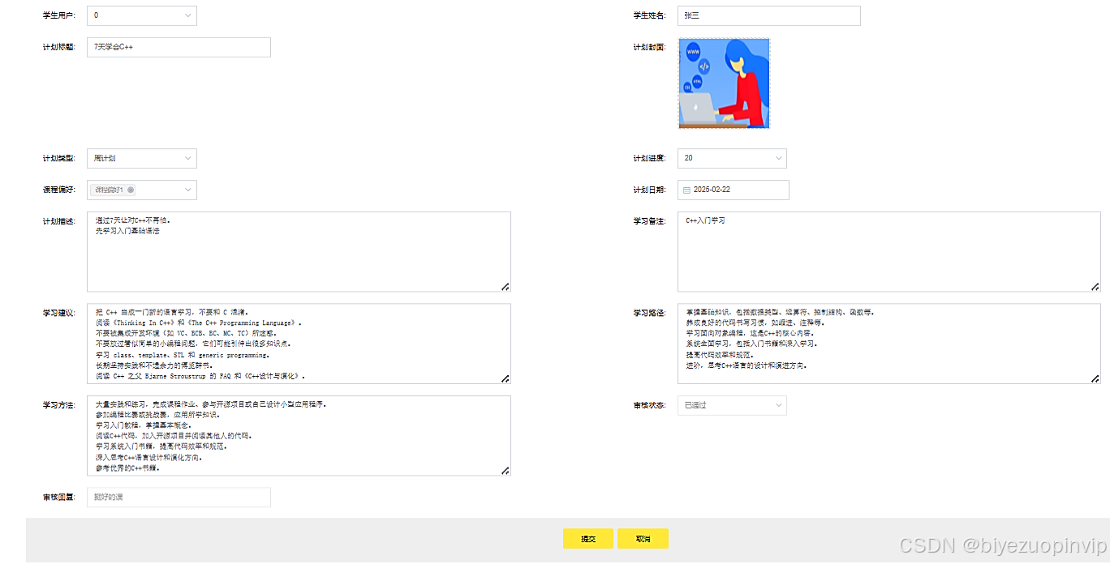The height and width of the screenshot is (564, 1110).
Task: Click inside the 审核回复 field showing 挺好的课
Action: (x=178, y=497)
